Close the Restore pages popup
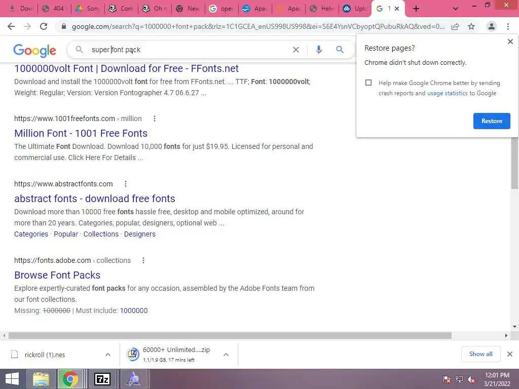 click(x=510, y=42)
